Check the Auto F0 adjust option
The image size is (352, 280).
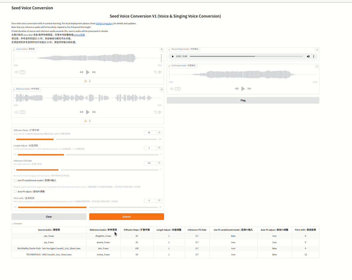click(x=15, y=191)
